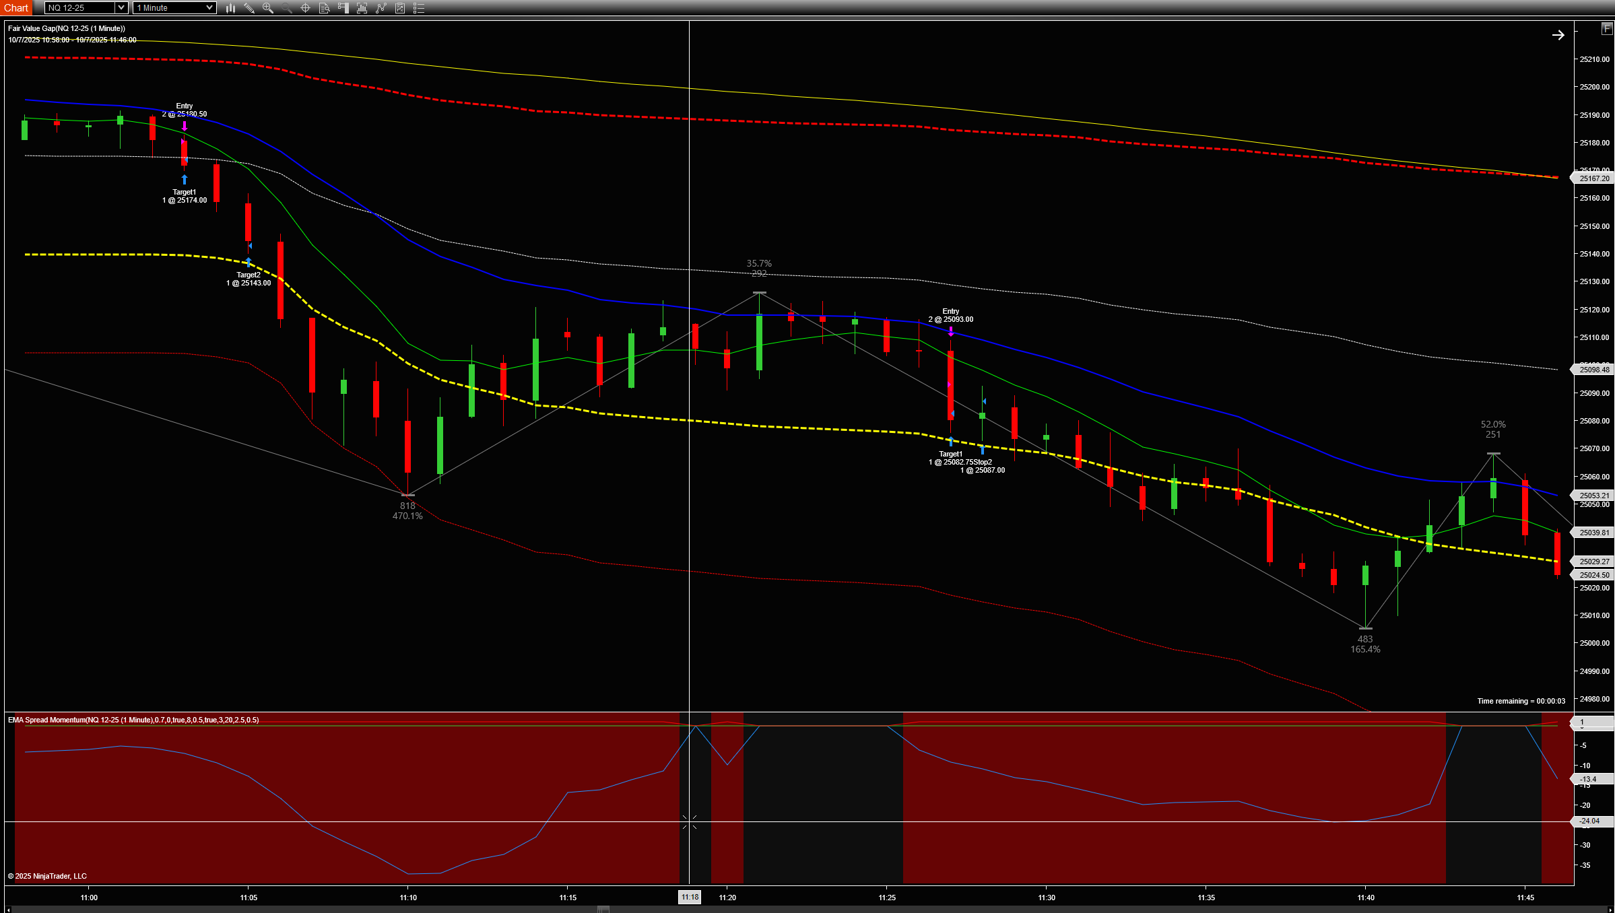1615x913 pixels.
Task: Open the data series bars icon
Action: point(362,8)
